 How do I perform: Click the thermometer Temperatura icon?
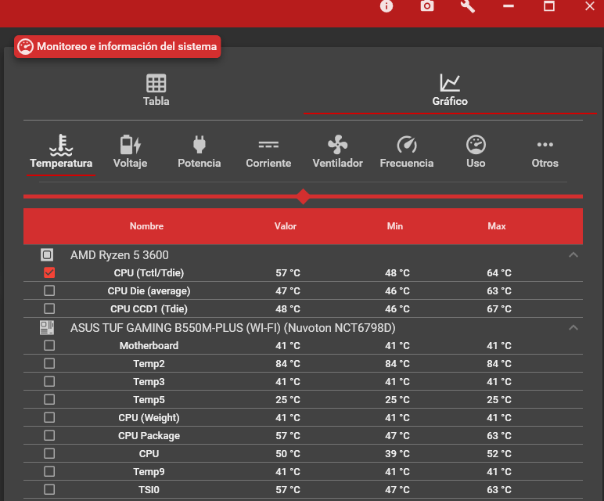61,145
